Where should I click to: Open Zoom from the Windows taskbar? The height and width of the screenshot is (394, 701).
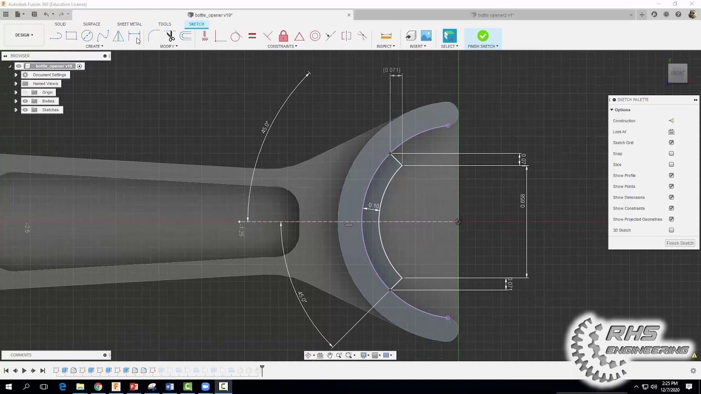205,387
